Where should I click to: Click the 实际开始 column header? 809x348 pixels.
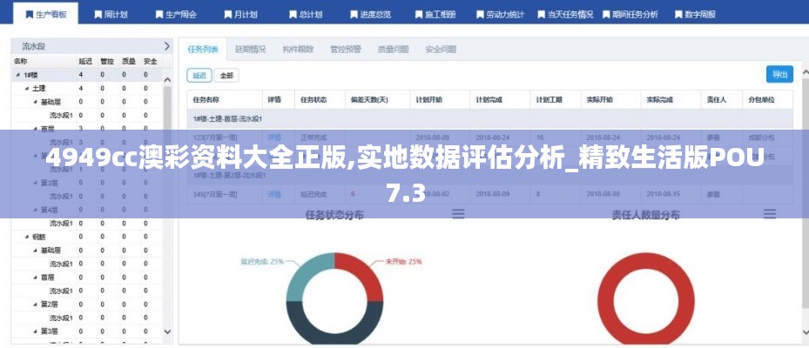click(x=610, y=99)
